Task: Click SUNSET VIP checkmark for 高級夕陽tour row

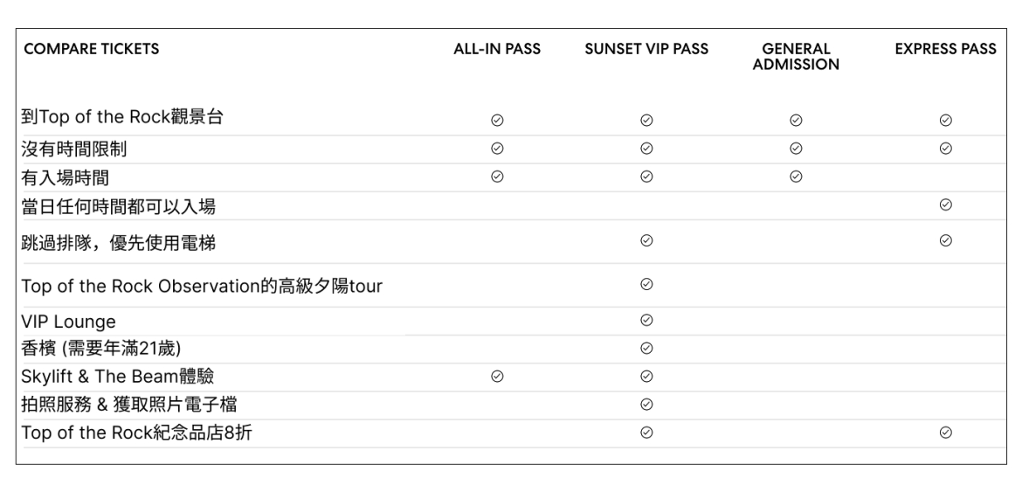Action: pos(646,284)
